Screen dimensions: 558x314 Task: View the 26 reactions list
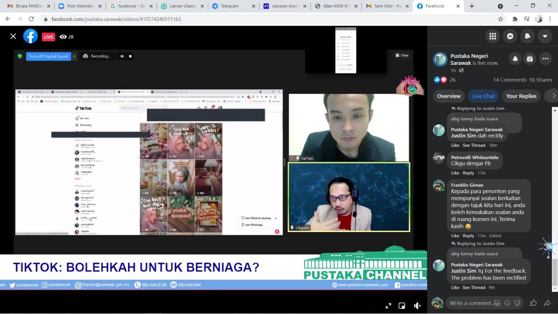pyautogui.click(x=445, y=80)
